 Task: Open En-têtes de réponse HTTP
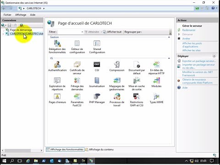(156, 68)
